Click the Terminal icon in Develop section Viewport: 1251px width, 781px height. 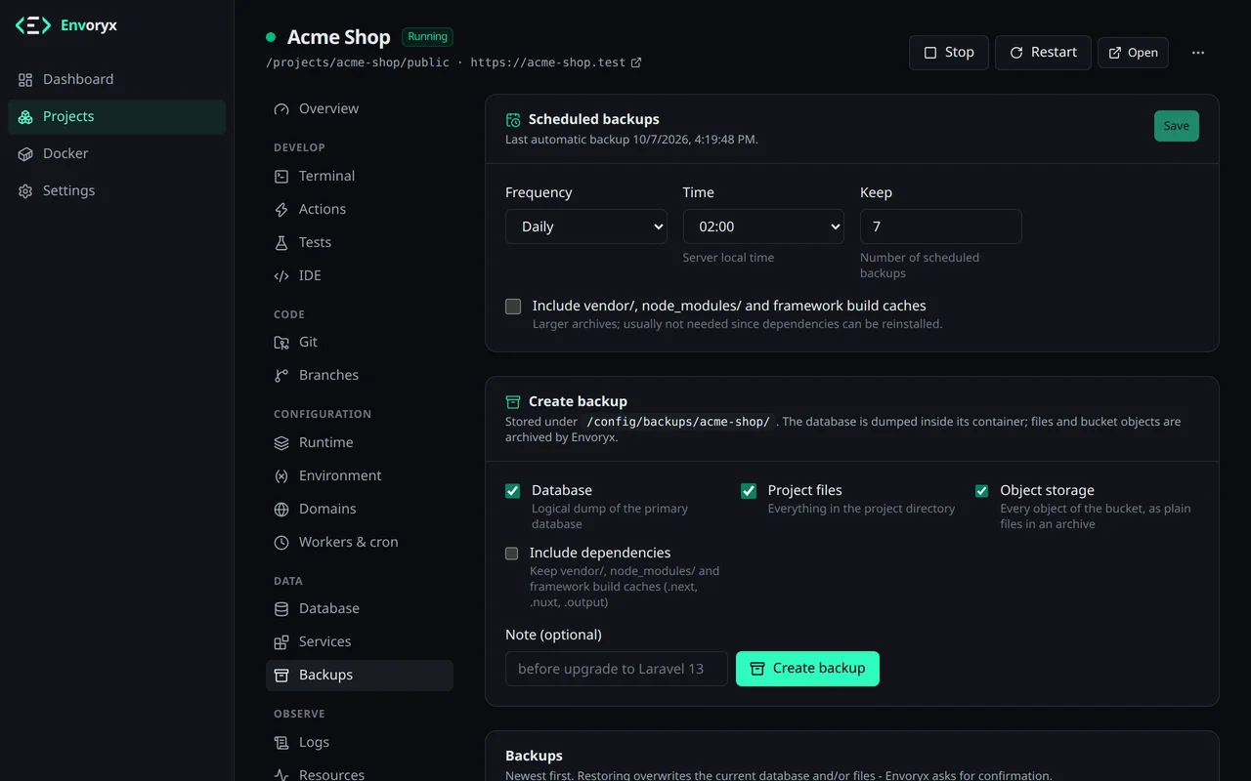281,176
